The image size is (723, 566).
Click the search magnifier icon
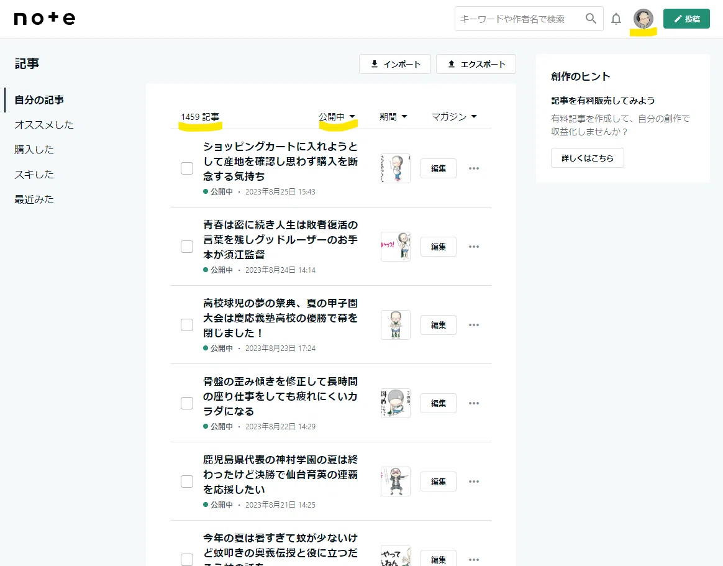[x=591, y=19]
